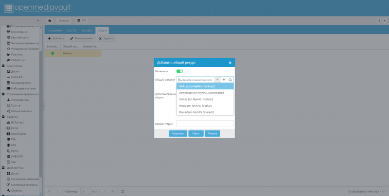389x196 pixels.
Task: Click the refresh icon in the pager
Action: click(123, 191)
